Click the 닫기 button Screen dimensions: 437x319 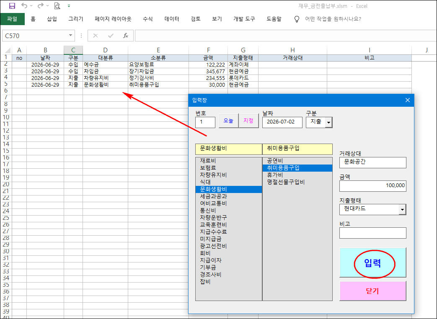click(x=372, y=291)
